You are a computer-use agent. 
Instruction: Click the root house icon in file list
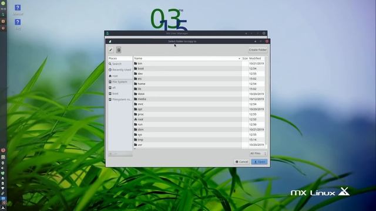point(136,120)
